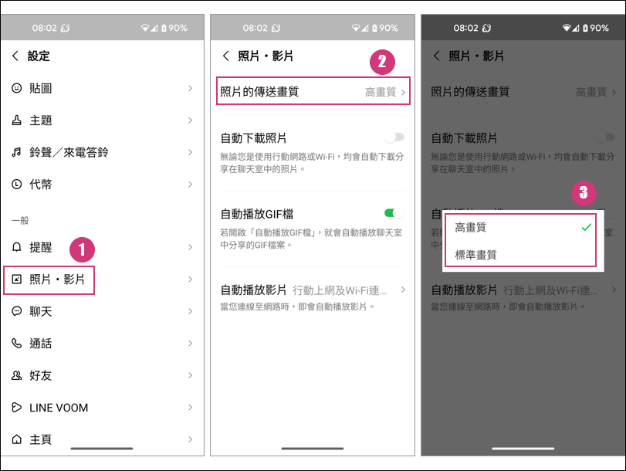
Task: Tap the 鈴聲／來電答鈴 music note icon
Action: coord(16,152)
